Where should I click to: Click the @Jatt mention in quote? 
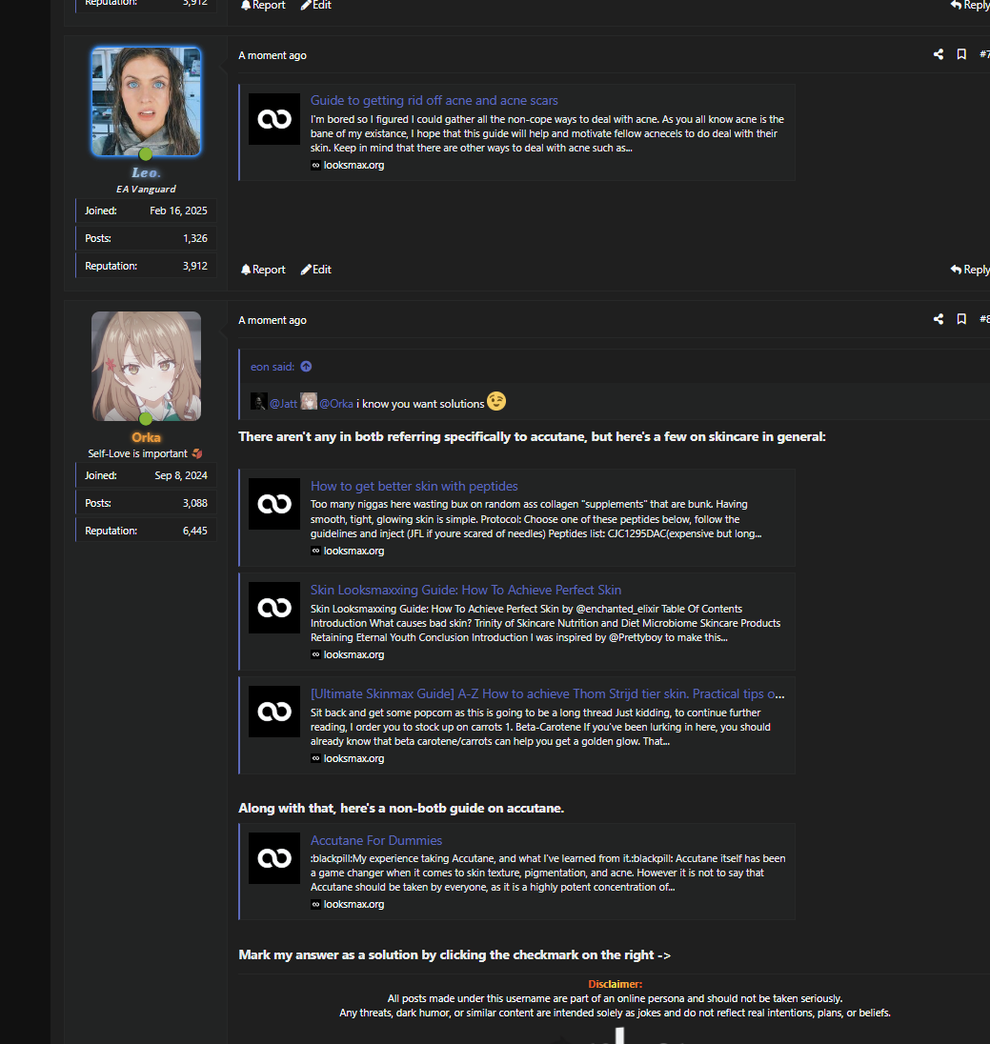click(x=283, y=404)
